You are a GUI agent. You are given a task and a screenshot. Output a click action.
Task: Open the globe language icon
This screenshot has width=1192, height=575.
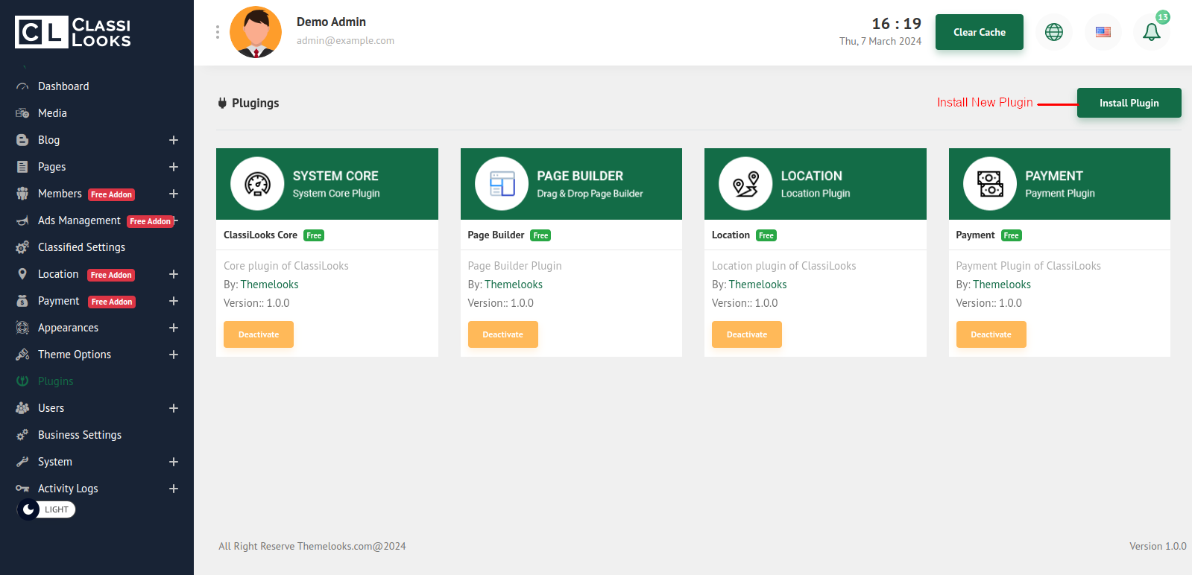tap(1053, 32)
